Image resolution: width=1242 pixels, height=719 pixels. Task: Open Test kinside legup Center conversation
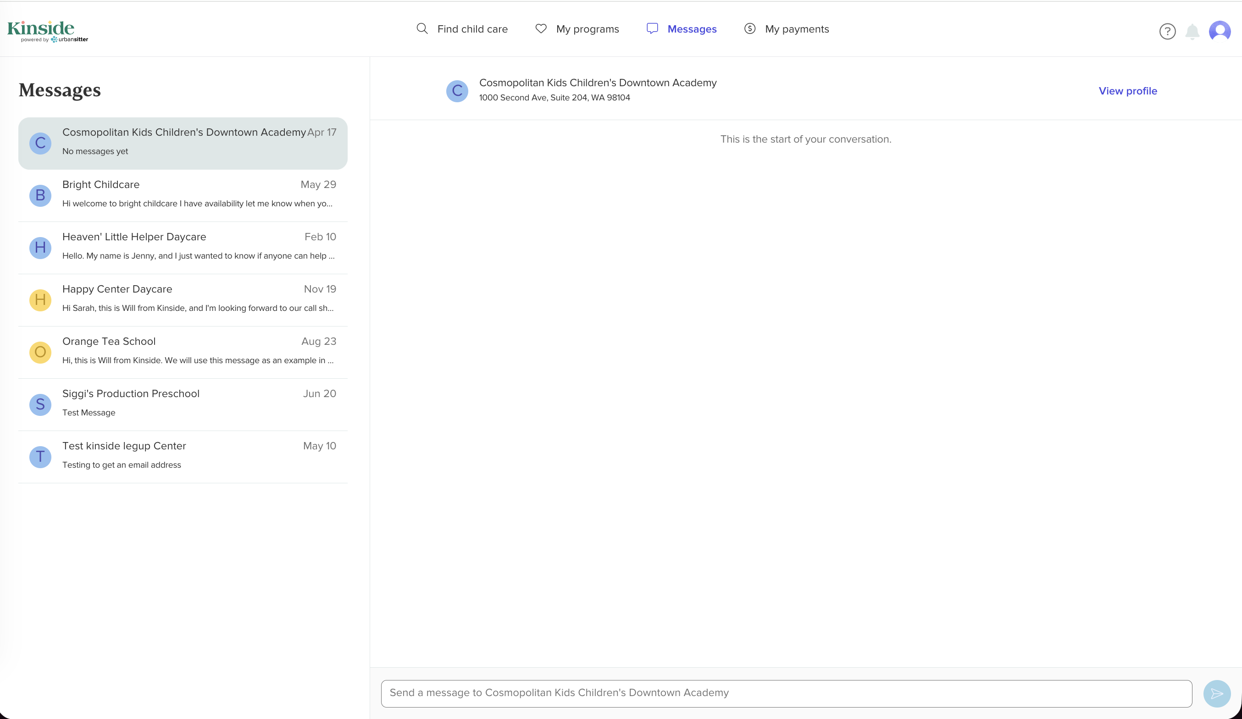pos(183,457)
